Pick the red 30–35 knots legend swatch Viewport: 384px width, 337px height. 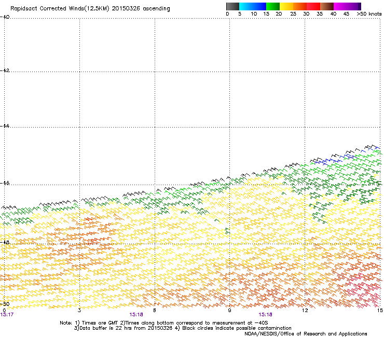coord(313,6)
